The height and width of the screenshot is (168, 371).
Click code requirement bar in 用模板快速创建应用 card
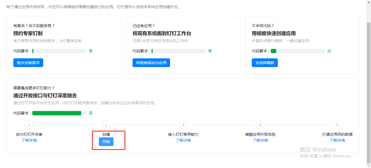point(298,51)
